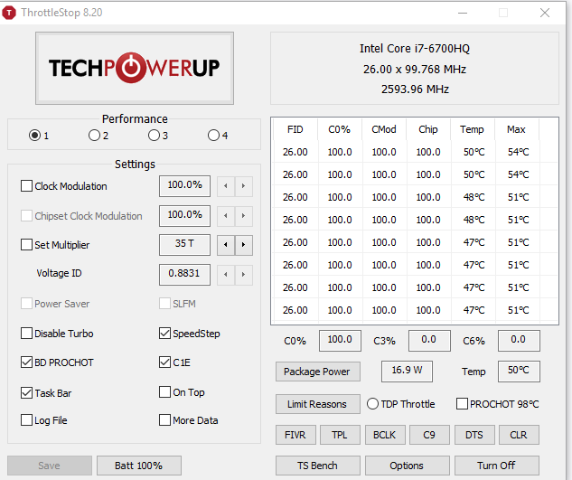Click Voltage ID left arrow
Viewport: 572px width, 480px height.
(x=226, y=274)
